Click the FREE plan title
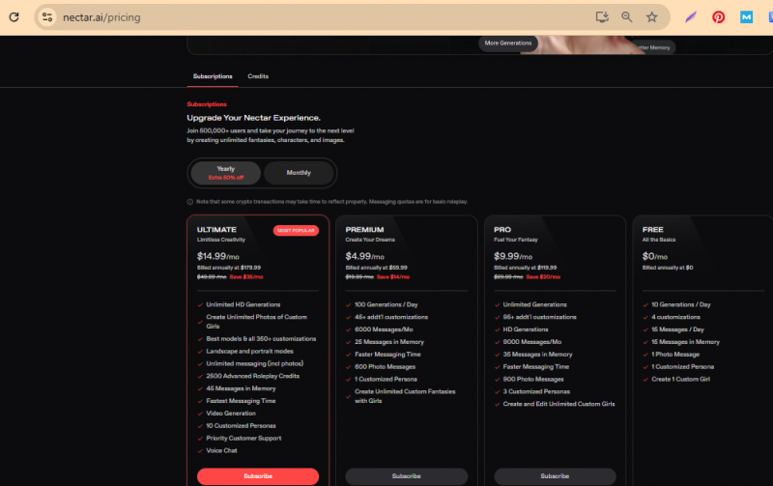 tap(653, 230)
